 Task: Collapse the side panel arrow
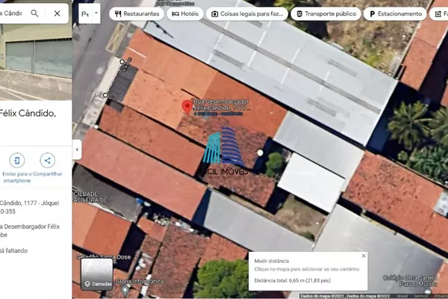pos(77,149)
